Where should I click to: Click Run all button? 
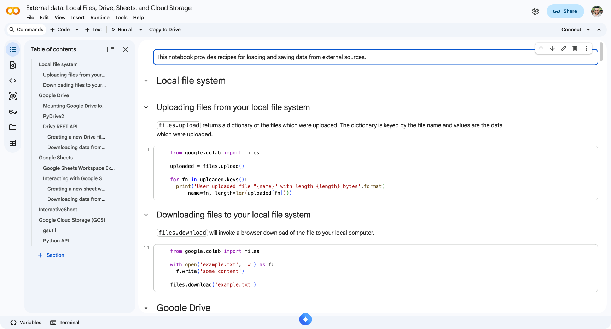[x=122, y=30]
